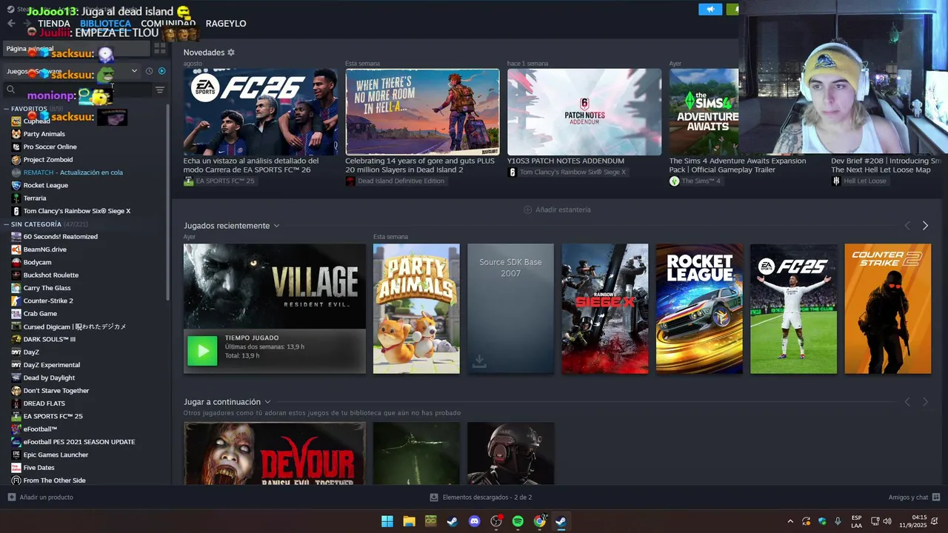Image resolution: width=948 pixels, height=533 pixels.
Task: Click Dead by Daylight icon in sidebar
Action: click(x=16, y=378)
